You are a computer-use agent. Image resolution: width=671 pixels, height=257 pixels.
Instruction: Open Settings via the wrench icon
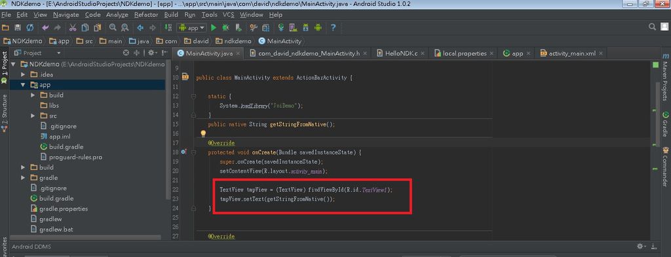click(254, 27)
